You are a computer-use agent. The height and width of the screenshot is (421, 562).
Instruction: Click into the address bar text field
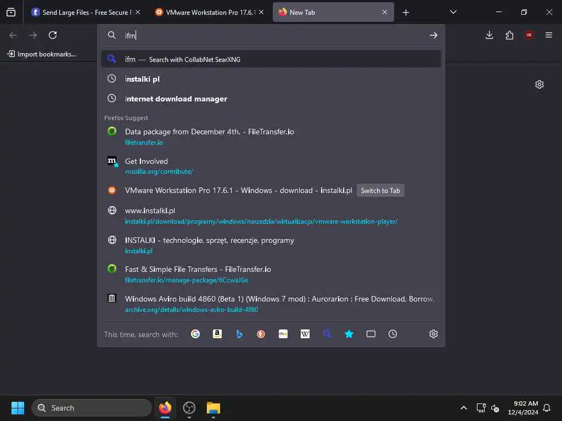[x=274, y=35]
